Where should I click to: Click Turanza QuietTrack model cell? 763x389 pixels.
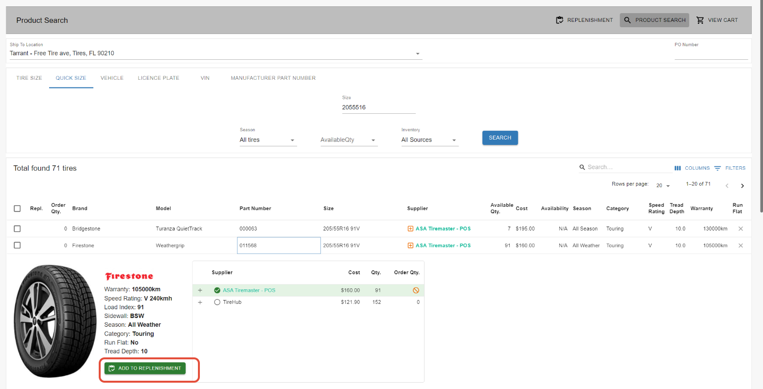coord(179,229)
